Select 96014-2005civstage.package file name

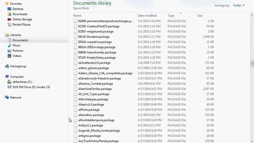click(97, 47)
